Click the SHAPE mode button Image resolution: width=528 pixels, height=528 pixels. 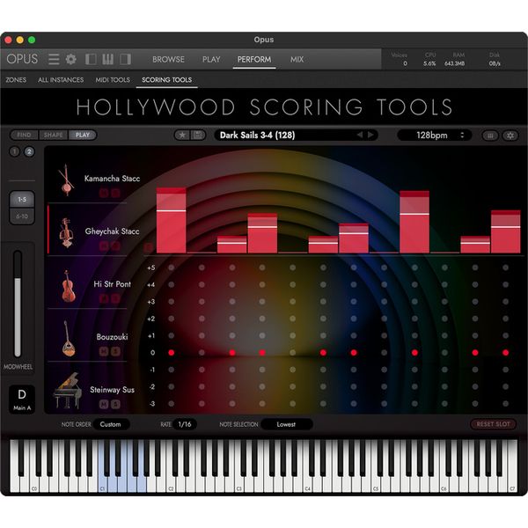pyautogui.click(x=54, y=135)
